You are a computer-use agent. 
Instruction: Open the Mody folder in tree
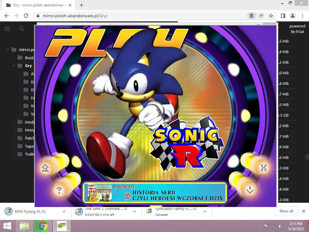pos(26,122)
